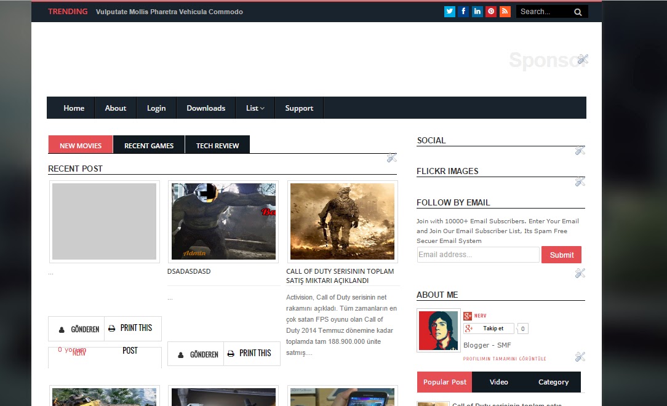Click the Google+ follower count 0

(x=523, y=328)
